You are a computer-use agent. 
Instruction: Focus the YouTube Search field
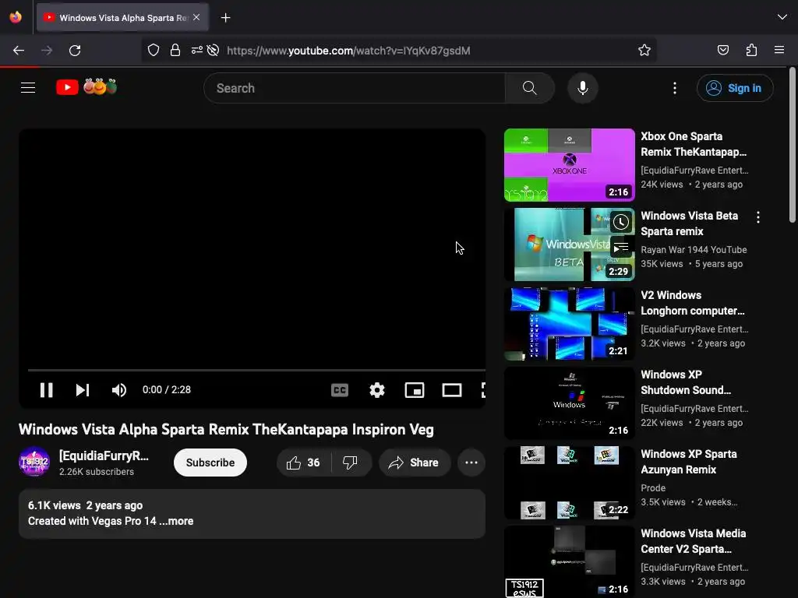click(x=355, y=88)
